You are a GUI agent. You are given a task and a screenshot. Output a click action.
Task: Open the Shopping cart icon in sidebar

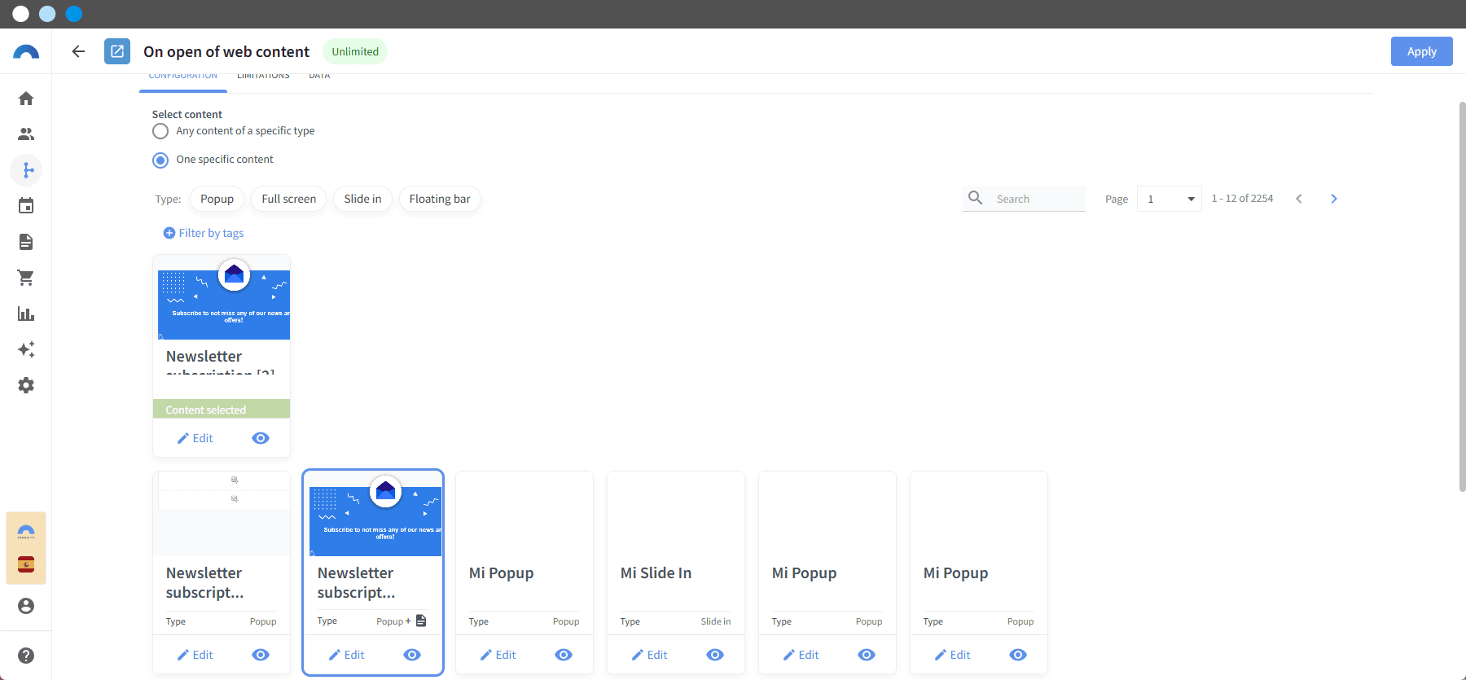tap(26, 278)
